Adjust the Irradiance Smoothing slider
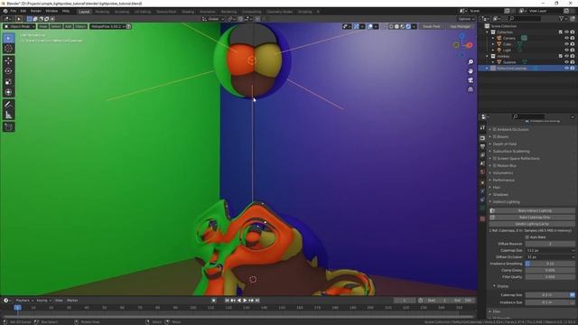 550,264
